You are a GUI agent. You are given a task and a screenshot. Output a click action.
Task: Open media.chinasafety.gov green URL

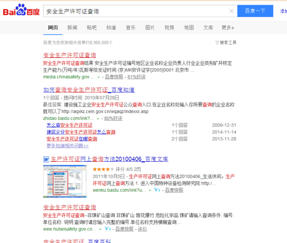(68, 77)
